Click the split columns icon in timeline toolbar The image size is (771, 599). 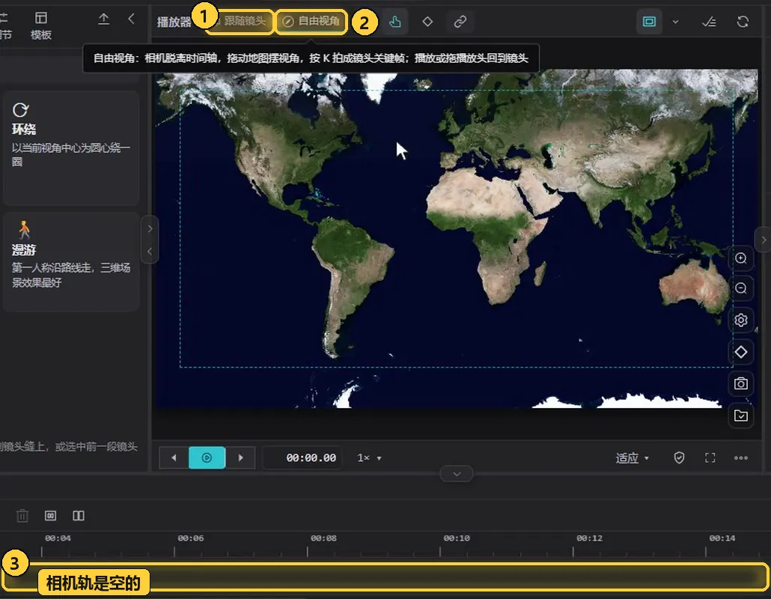[x=79, y=515]
